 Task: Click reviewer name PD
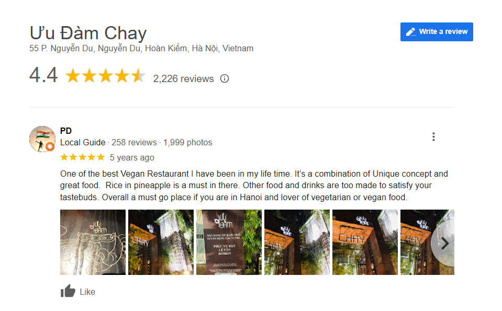[x=66, y=131]
